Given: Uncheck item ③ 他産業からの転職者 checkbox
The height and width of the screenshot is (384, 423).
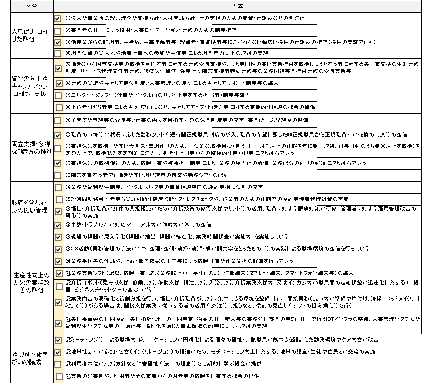Looking at the screenshot, I should pyautogui.click(x=57, y=42).
